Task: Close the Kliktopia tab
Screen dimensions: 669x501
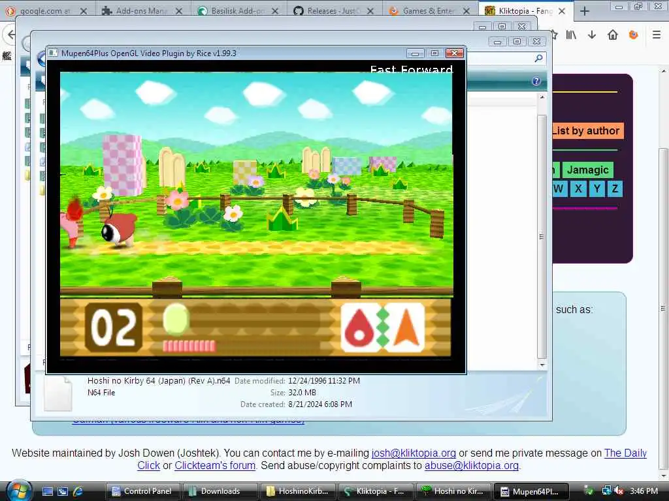Action: coord(562,11)
